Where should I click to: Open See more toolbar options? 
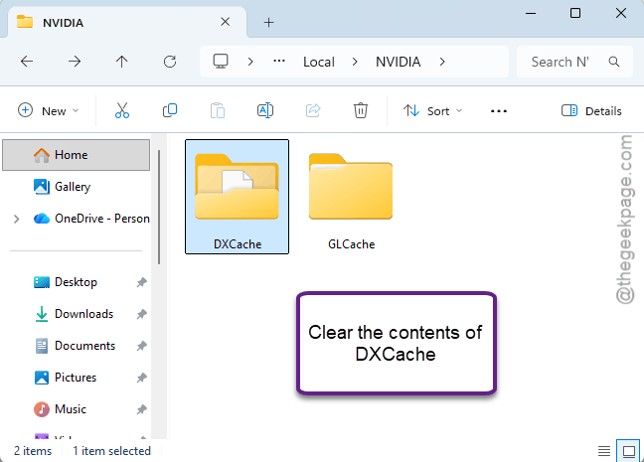pyautogui.click(x=499, y=111)
